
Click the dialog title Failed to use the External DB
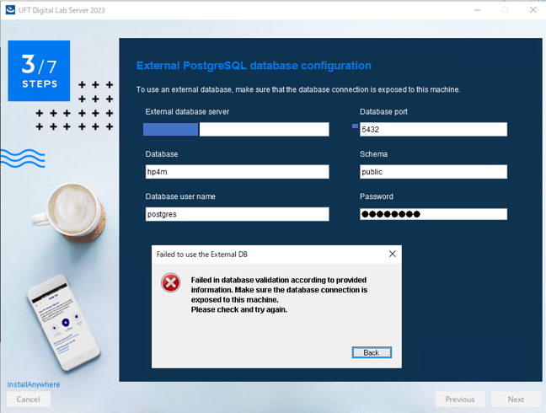pos(202,255)
